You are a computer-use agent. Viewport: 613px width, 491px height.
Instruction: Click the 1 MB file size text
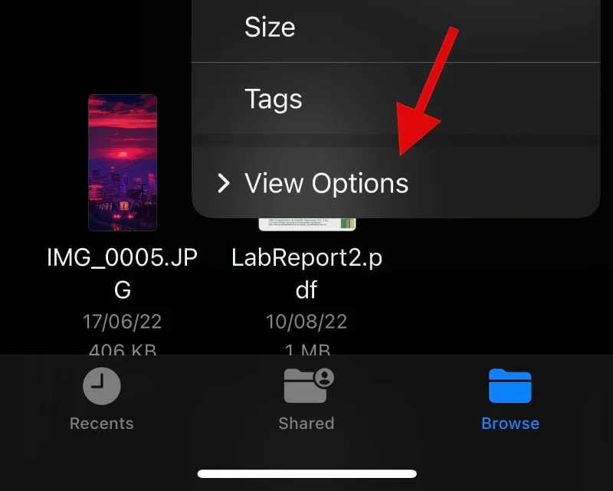(x=307, y=349)
